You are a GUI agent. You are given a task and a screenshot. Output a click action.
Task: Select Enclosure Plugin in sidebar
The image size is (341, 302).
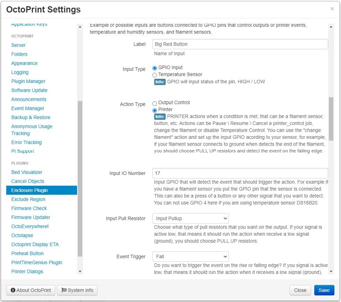[x=42, y=190]
